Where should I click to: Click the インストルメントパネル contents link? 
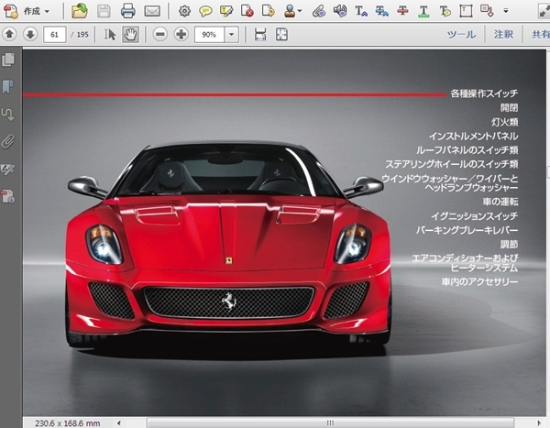[474, 137]
